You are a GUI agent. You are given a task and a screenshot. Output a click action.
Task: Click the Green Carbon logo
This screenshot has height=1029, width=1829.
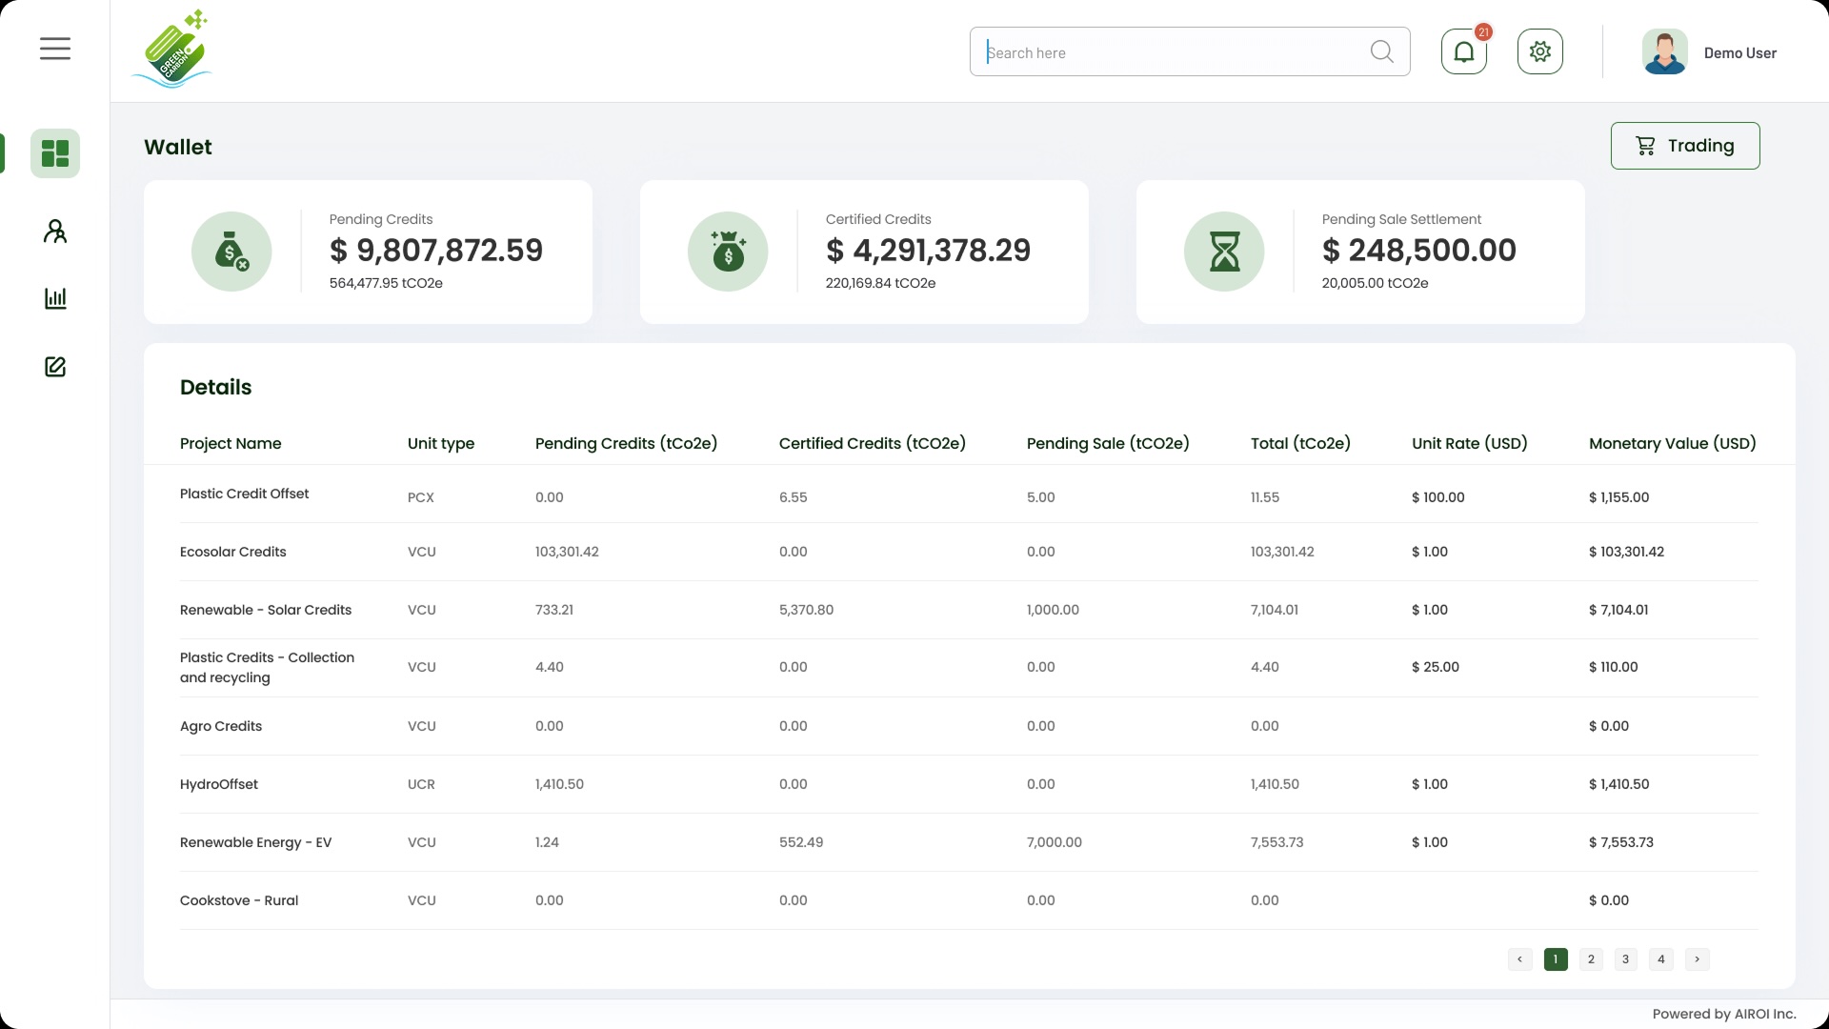(x=173, y=50)
